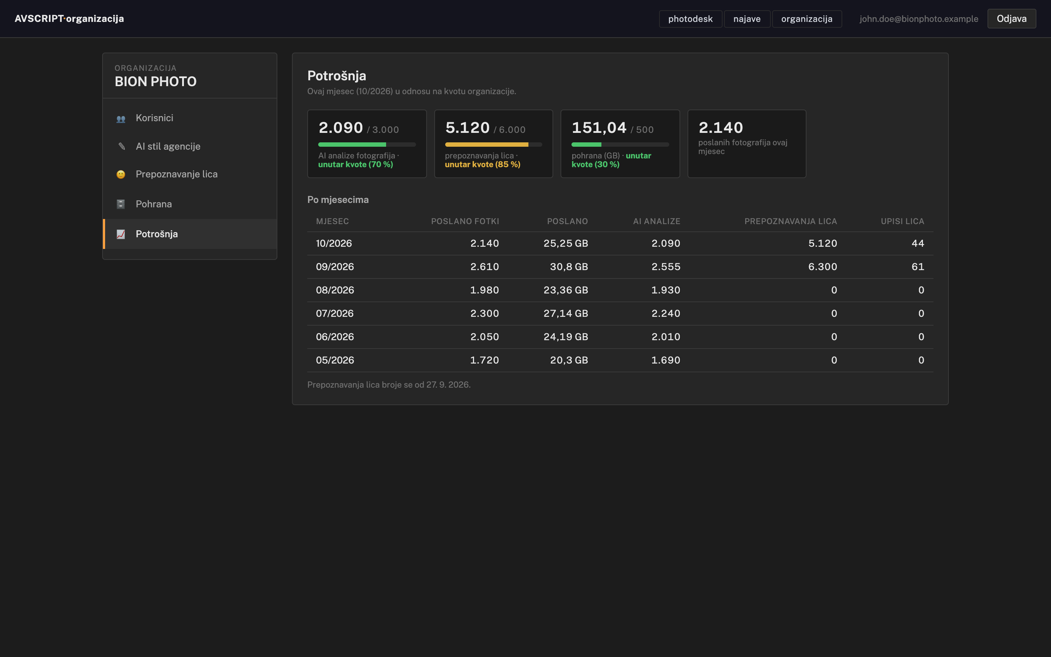Viewport: 1051px width, 657px height.
Task: Open the Korisnici section
Action: 190,118
